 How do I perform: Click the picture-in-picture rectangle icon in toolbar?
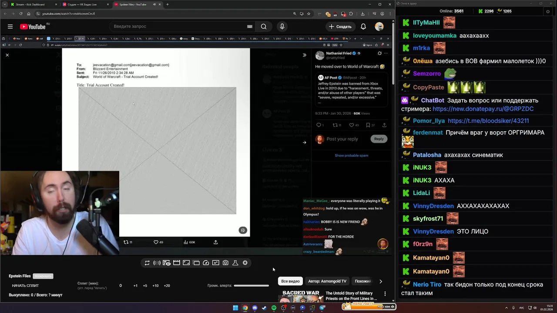pyautogui.click(x=186, y=263)
